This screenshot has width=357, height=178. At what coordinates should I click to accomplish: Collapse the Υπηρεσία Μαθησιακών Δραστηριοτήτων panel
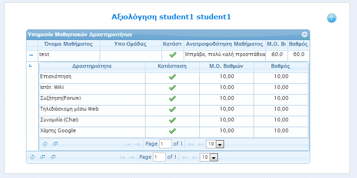coord(305,34)
